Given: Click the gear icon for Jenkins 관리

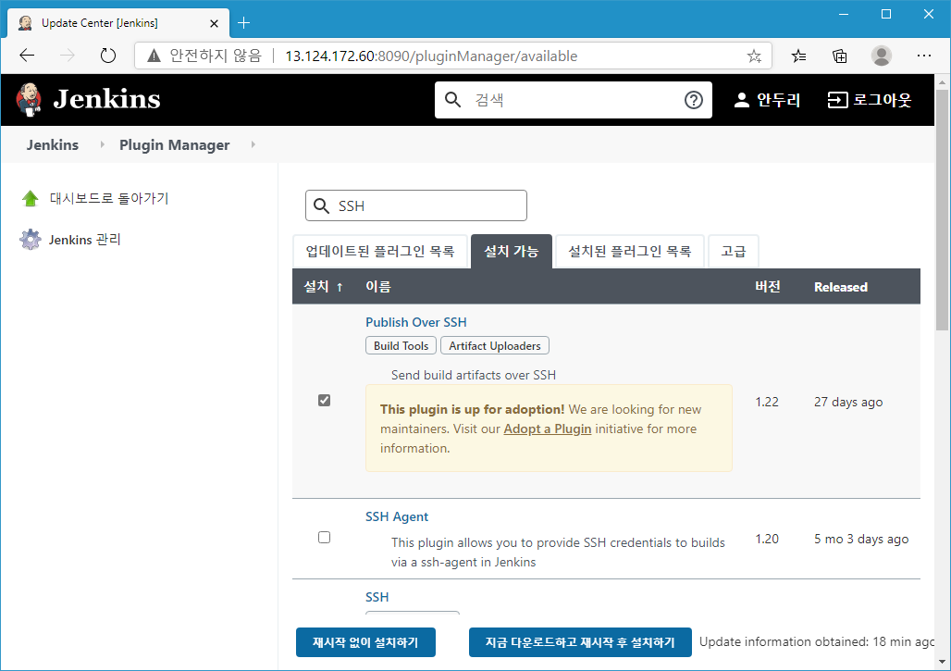Looking at the screenshot, I should [31, 240].
